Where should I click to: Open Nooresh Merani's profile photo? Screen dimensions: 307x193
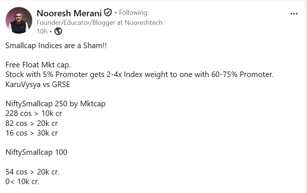pyautogui.click(x=19, y=20)
